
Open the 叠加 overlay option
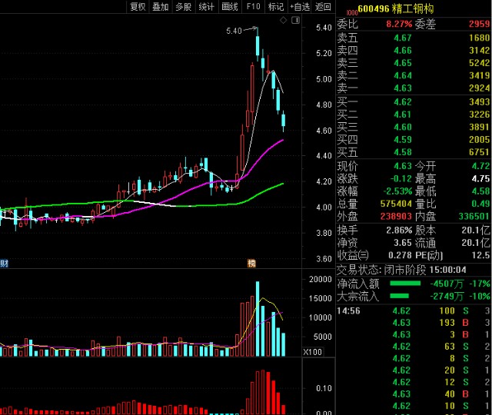coord(160,7)
